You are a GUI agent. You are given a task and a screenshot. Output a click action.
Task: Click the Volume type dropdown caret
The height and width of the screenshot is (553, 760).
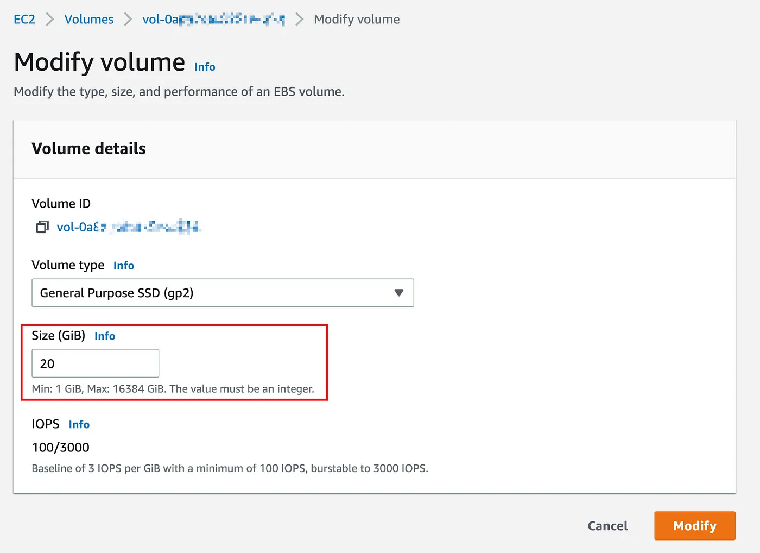[x=399, y=293]
